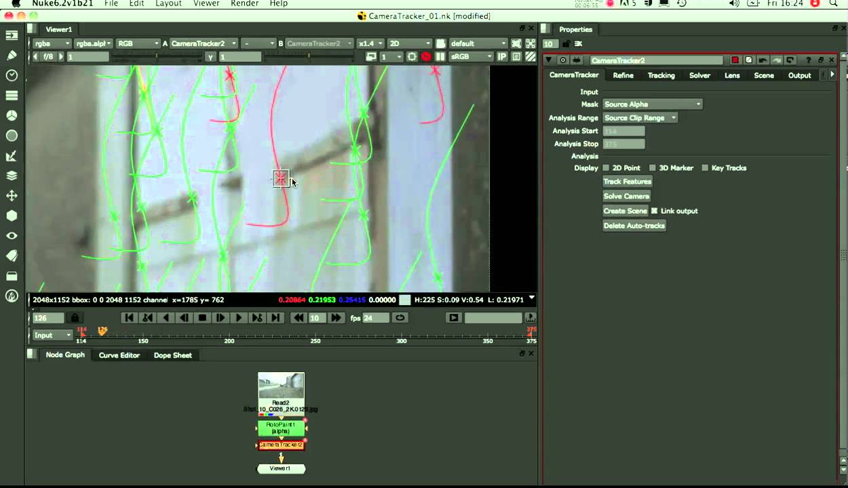Select the RotoPaint1 node
The width and height of the screenshot is (848, 488).
[x=281, y=428]
